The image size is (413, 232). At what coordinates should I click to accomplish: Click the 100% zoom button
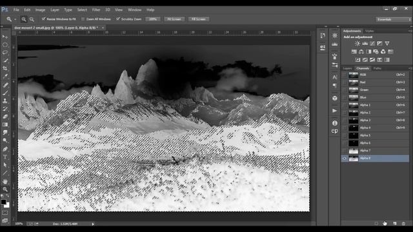153,19
